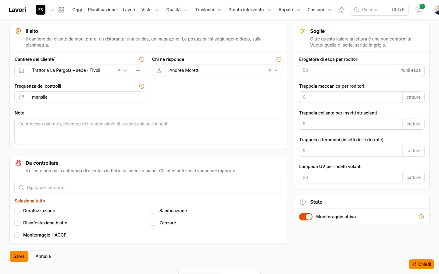Open the apps grid icon
This screenshot has width=439, height=274.
[x=61, y=10]
